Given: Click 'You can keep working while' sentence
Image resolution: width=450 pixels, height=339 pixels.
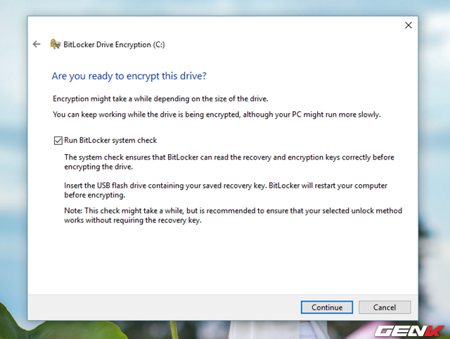Looking at the screenshot, I should coord(217,115).
